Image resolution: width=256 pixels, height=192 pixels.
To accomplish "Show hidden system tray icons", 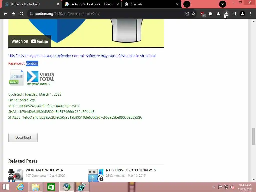I will (x=214, y=187).
